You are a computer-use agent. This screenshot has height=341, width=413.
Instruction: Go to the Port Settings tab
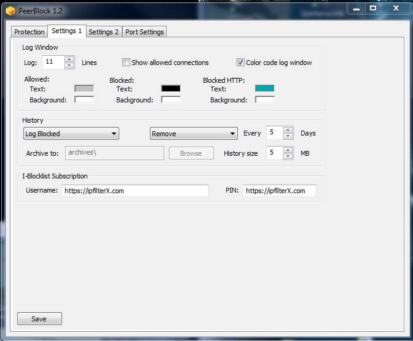(x=144, y=32)
